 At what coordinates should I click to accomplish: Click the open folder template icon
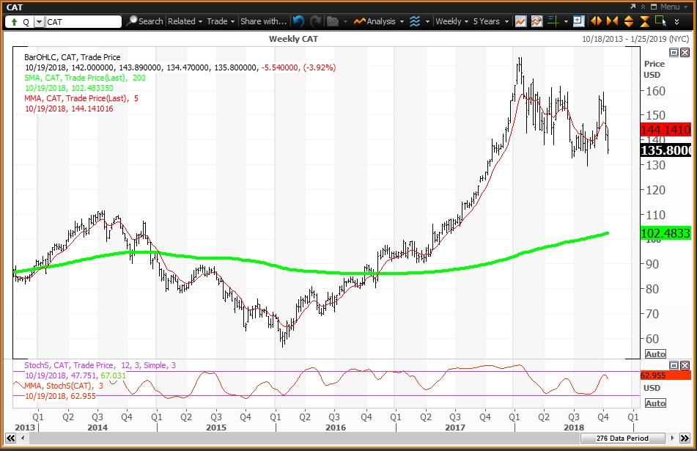pyautogui.click(x=333, y=21)
